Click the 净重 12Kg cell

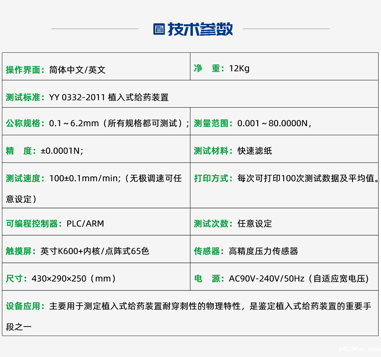tap(239, 69)
